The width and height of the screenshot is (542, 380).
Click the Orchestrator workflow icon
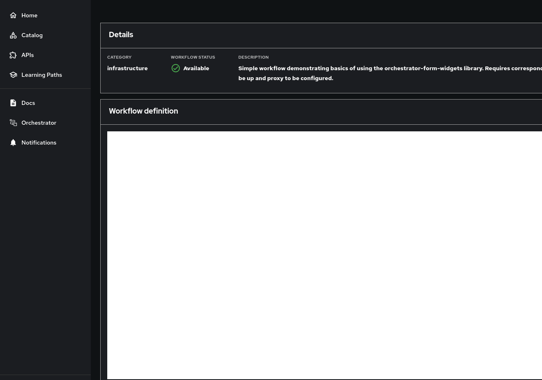pyautogui.click(x=13, y=123)
